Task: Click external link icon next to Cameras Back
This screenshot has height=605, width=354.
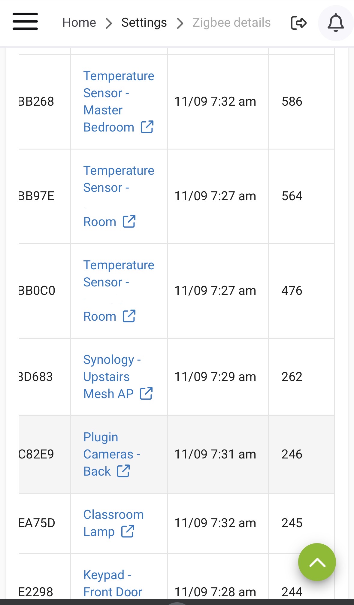Action: pyautogui.click(x=123, y=471)
